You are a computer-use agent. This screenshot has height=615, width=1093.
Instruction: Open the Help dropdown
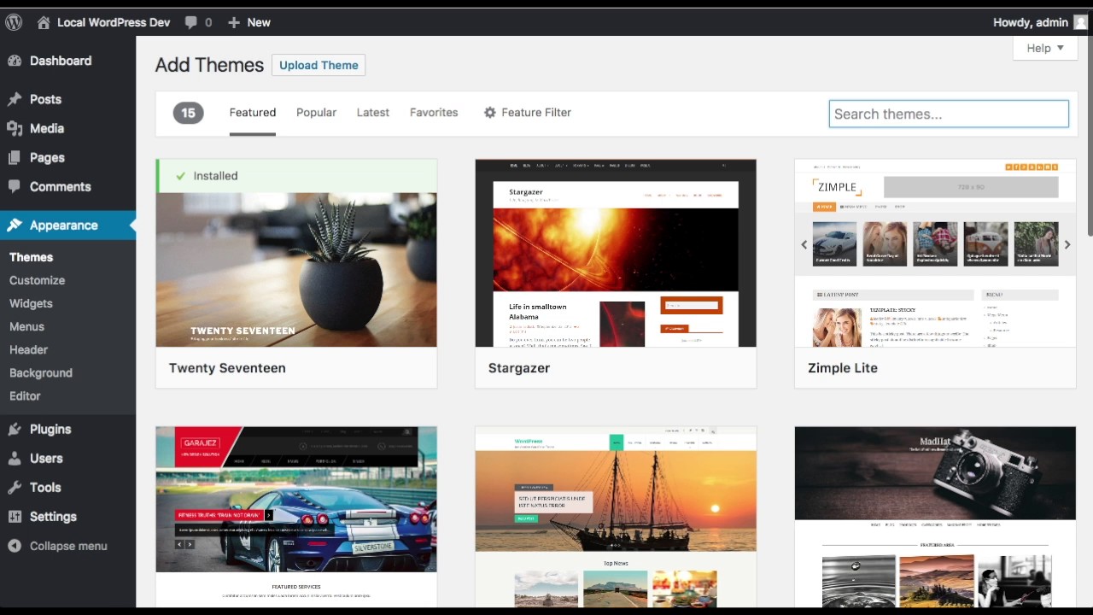click(x=1045, y=48)
